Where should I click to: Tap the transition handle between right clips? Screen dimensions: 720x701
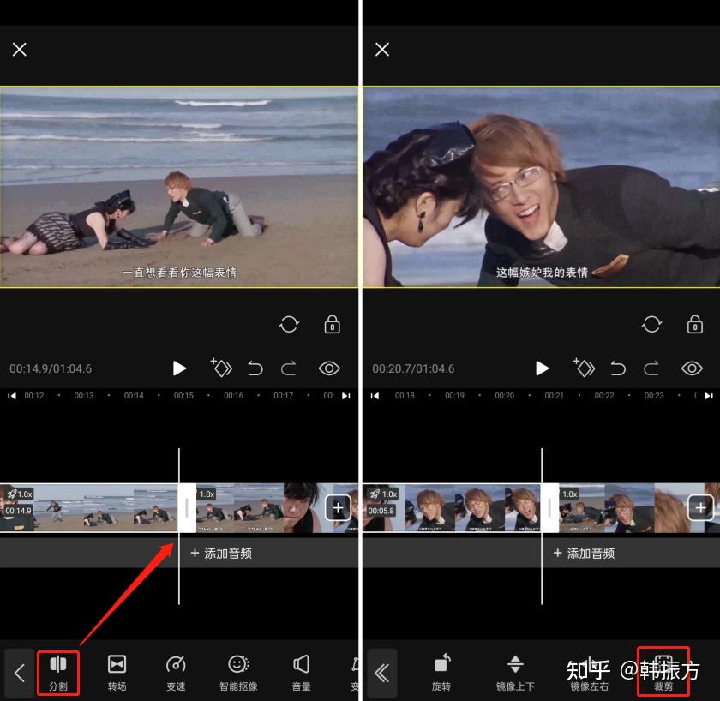point(549,508)
